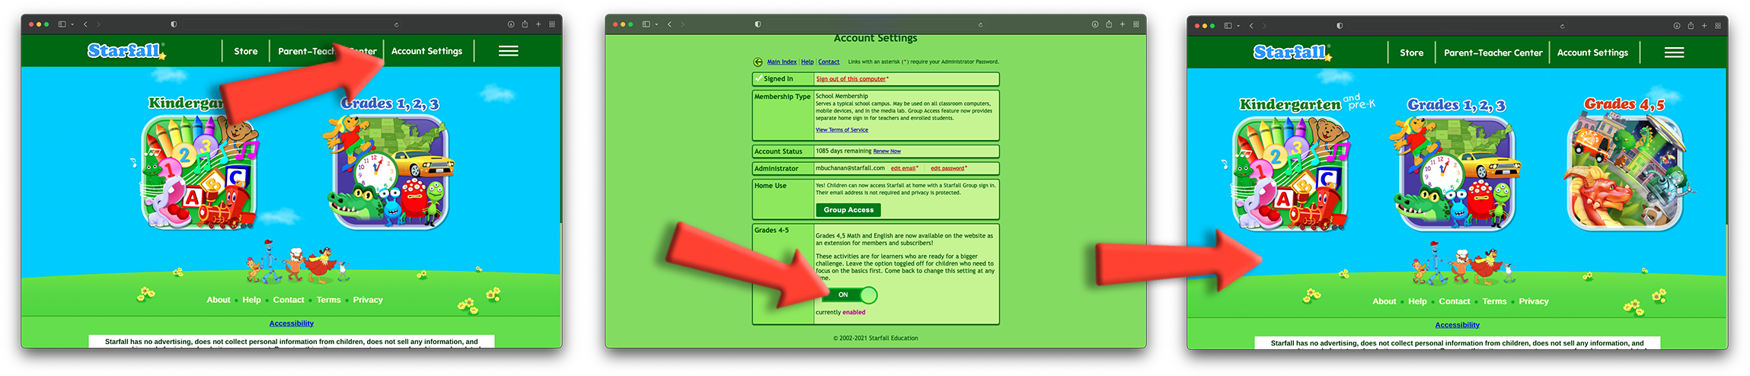Open Downloads in the right browser window
1750x376 pixels.
pos(1677,26)
